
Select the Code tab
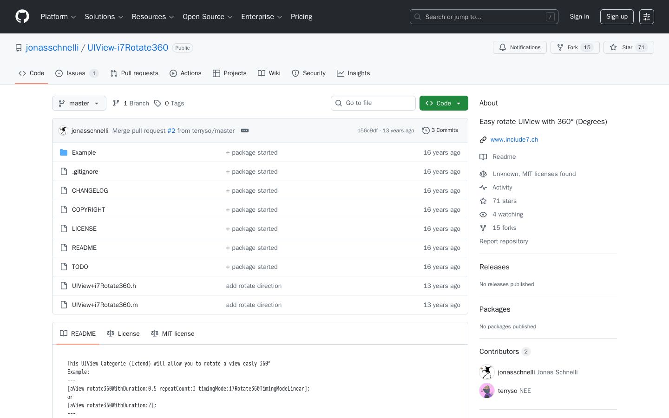point(32,73)
